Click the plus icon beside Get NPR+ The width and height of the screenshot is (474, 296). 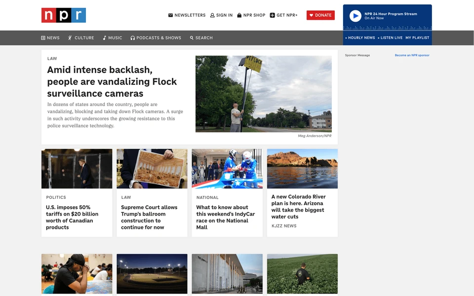(273, 15)
